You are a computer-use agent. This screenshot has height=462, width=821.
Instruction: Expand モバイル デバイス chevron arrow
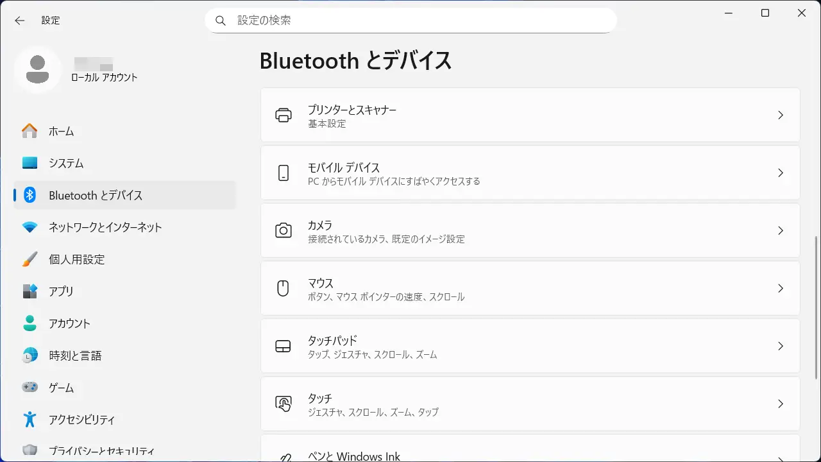[x=780, y=173]
